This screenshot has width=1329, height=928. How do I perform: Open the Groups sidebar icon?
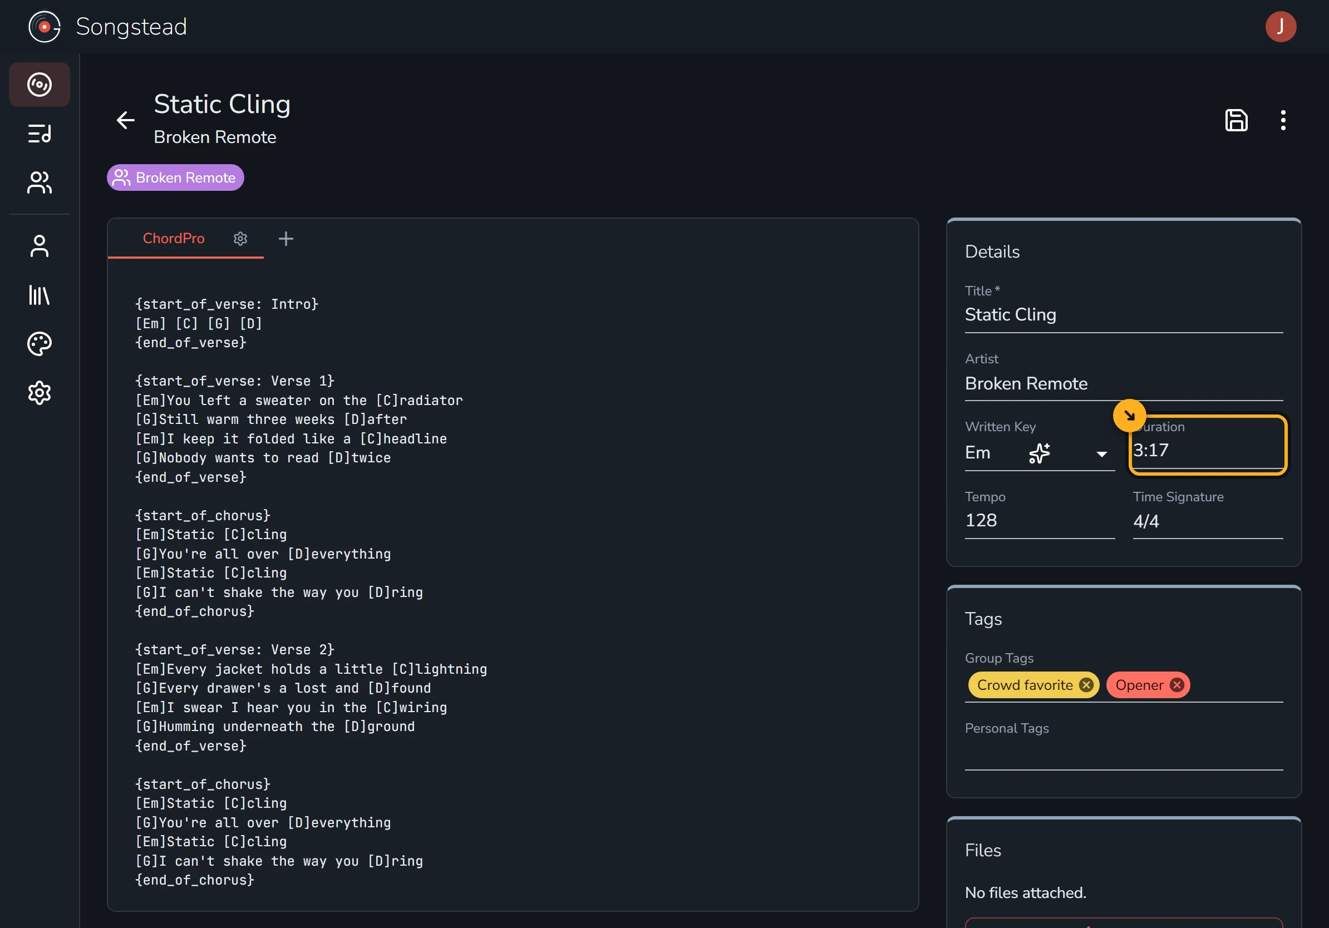[x=40, y=183]
